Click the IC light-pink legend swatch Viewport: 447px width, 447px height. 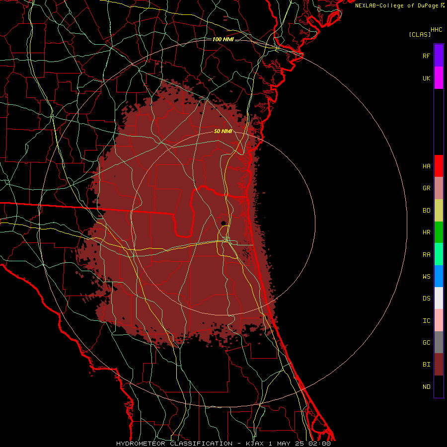(x=439, y=320)
